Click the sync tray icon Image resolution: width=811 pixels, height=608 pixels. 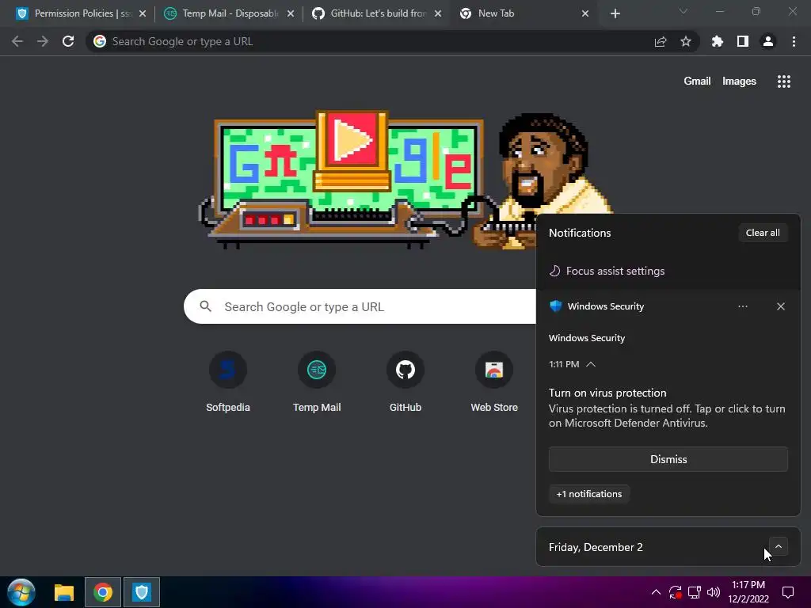[x=675, y=592]
